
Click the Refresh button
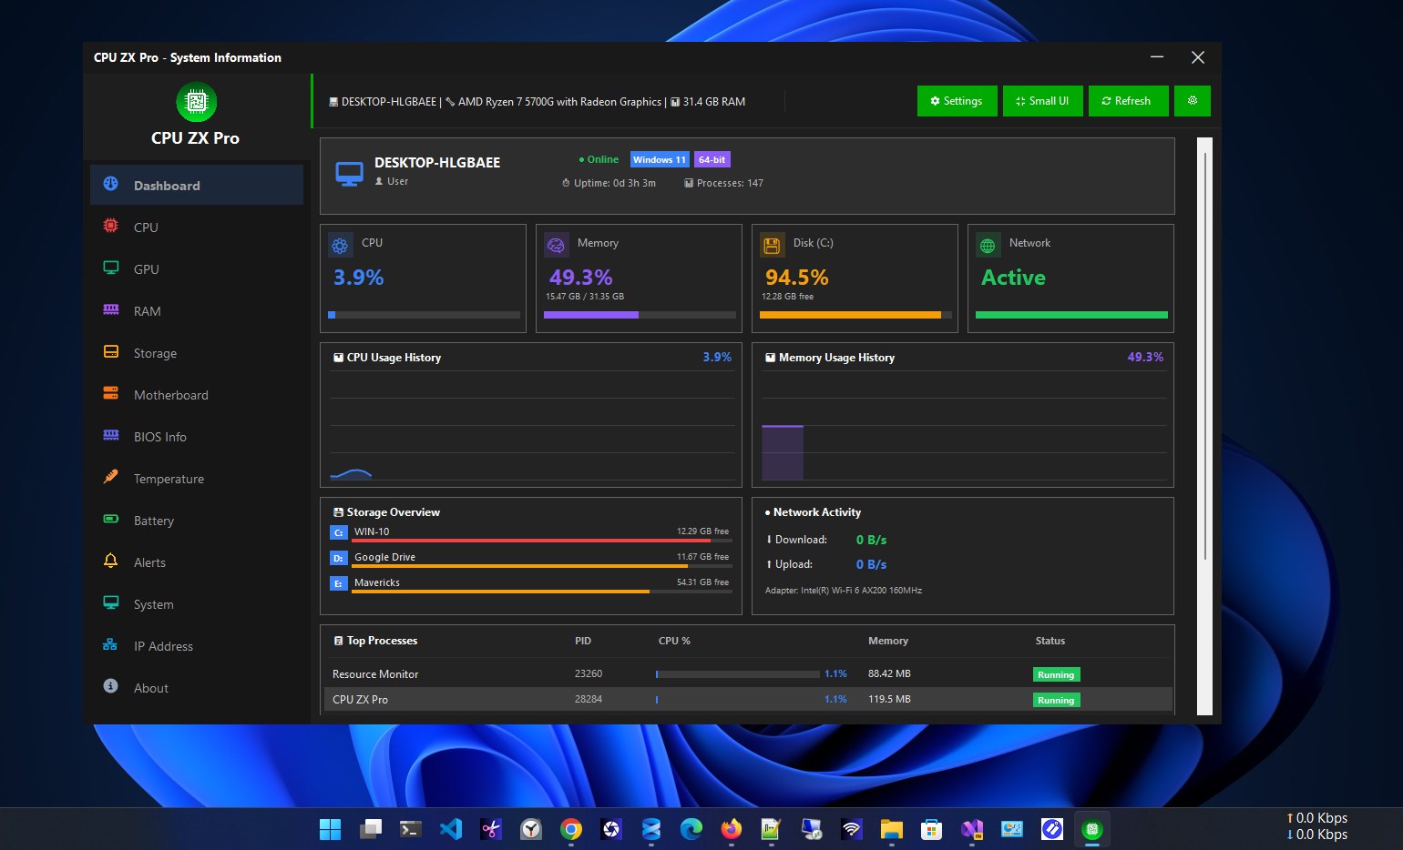(x=1127, y=101)
